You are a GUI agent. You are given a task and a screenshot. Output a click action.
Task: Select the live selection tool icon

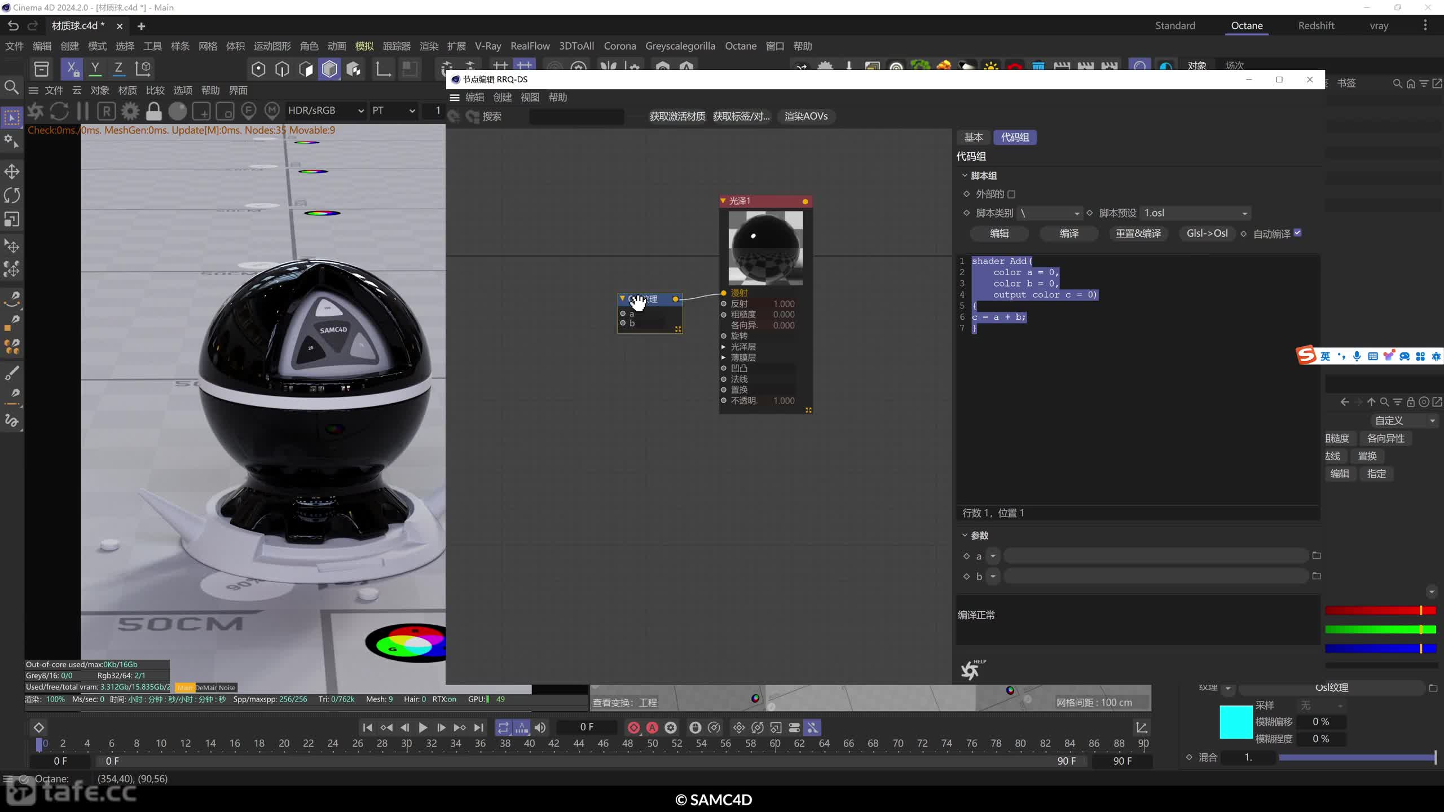coord(12,117)
